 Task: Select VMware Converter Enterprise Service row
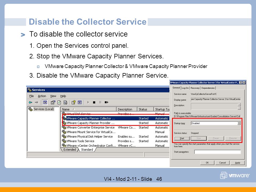pos(115,127)
